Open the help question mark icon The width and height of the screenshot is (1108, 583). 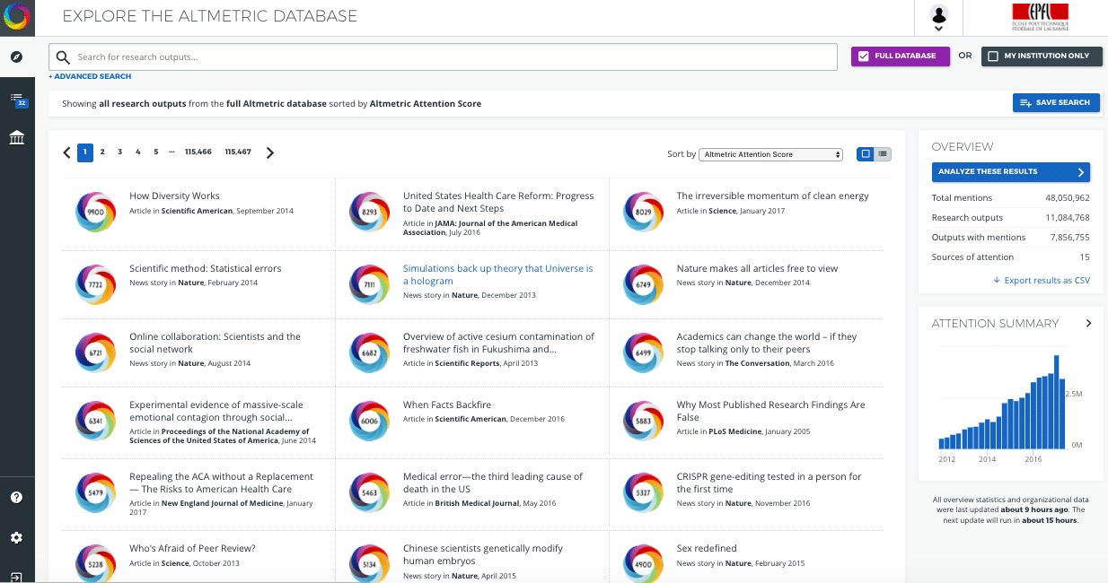(x=16, y=498)
